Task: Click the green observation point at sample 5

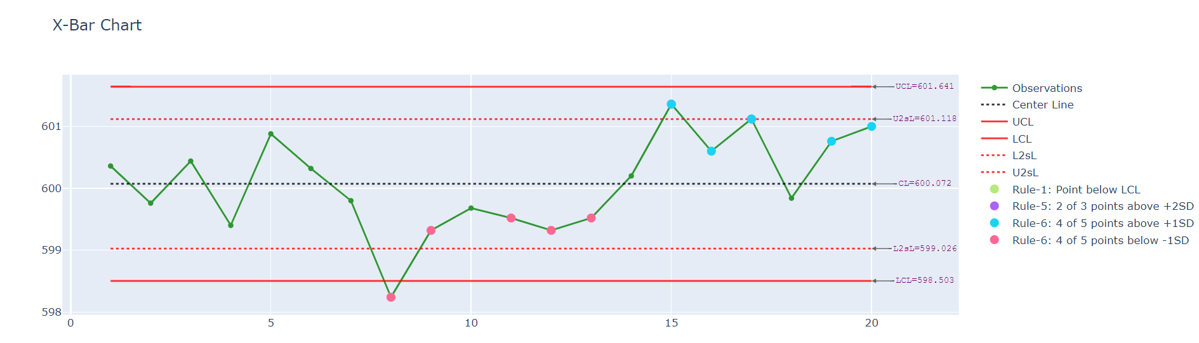Action: (x=271, y=134)
